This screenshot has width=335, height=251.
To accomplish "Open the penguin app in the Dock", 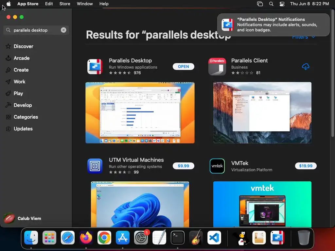I will tap(241, 238).
